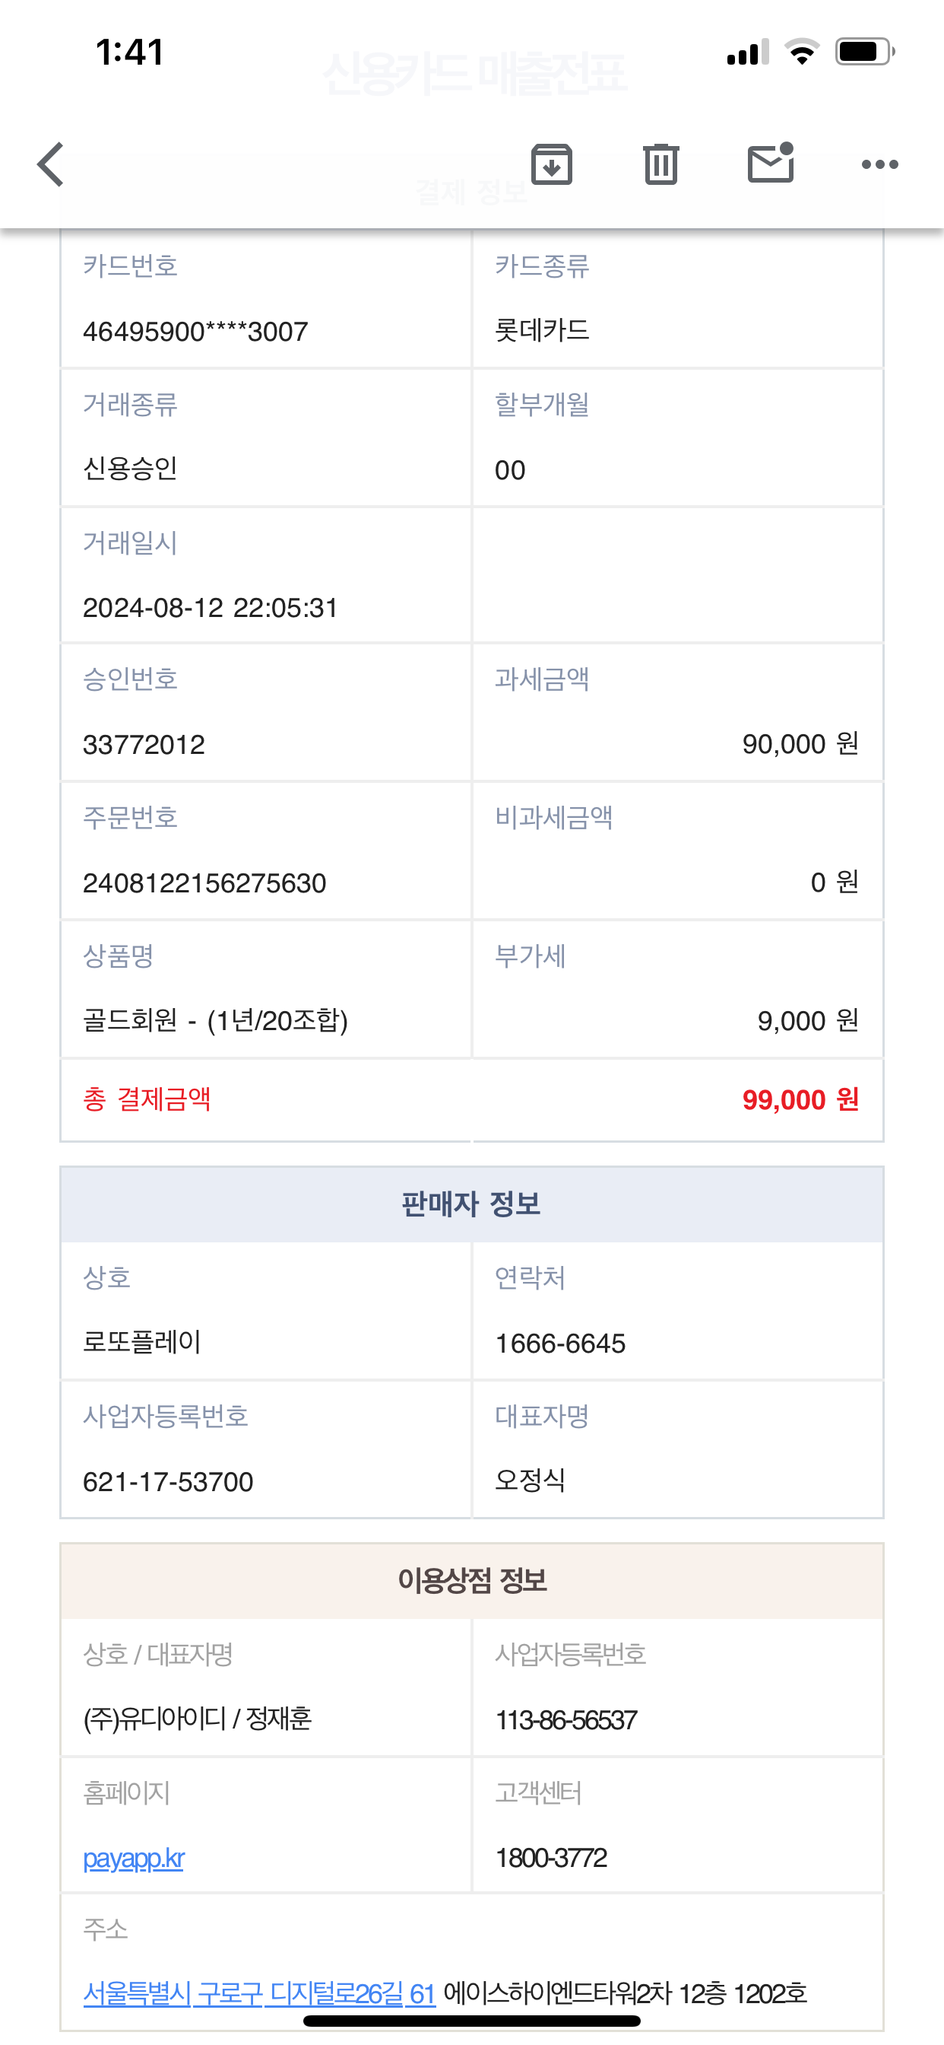Tap the back arrow icon
This screenshot has height=2045, width=944.
pos(51,164)
